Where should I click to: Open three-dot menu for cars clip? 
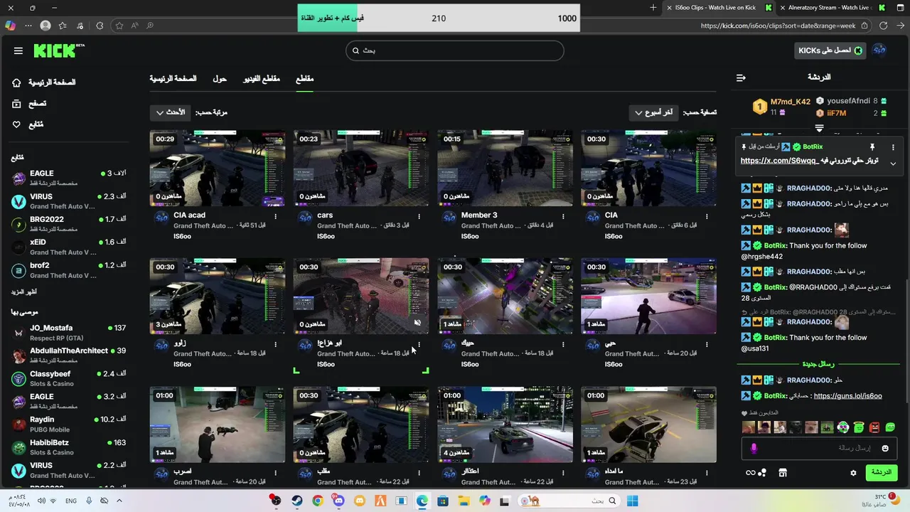click(x=419, y=216)
